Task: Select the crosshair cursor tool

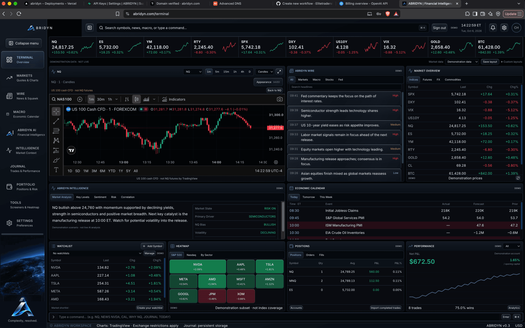Action: click(56, 111)
